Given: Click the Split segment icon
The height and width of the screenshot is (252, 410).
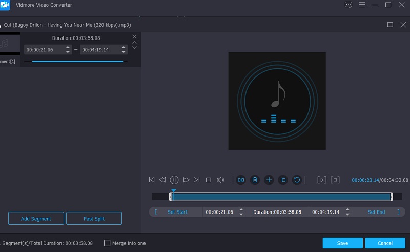Looking at the screenshot, I should pos(241,180).
